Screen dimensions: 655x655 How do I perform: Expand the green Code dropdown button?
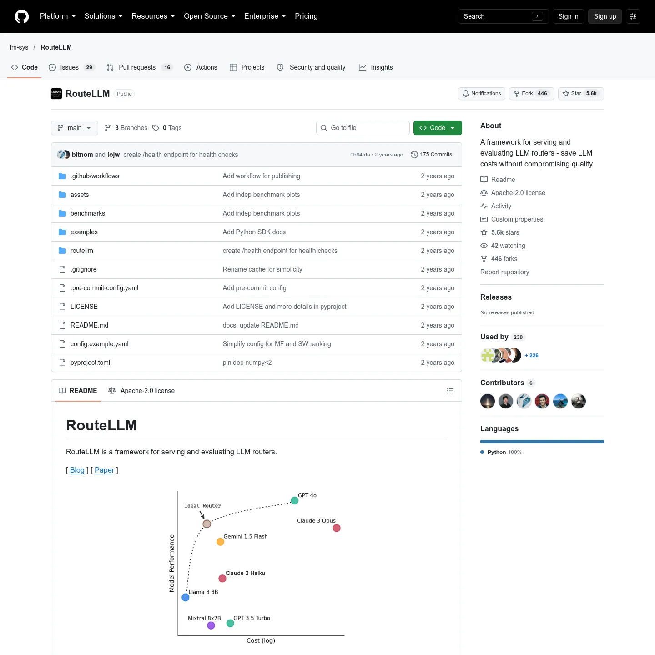tap(438, 128)
